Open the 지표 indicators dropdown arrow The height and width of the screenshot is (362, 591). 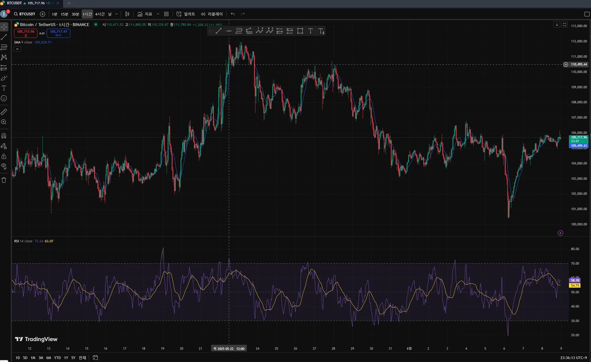pos(158,14)
